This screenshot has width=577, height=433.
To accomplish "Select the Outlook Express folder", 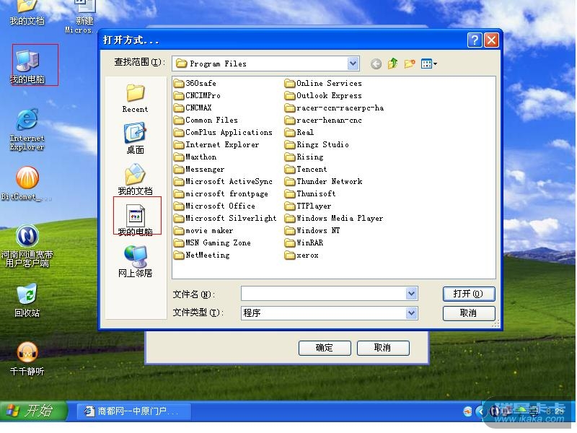I will tap(323, 96).
